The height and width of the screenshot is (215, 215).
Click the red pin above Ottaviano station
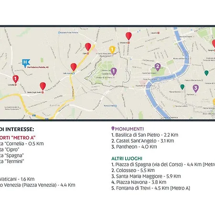coord(129,36)
